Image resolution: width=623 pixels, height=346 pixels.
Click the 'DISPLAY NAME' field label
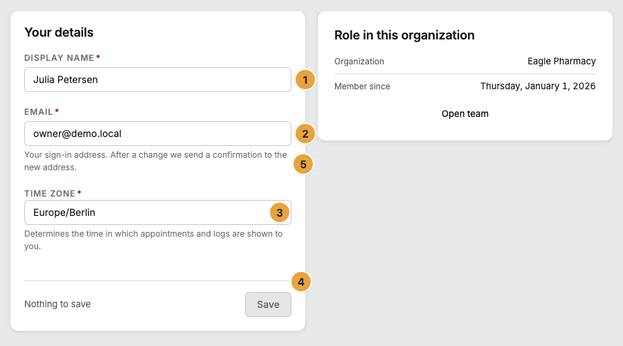(x=60, y=58)
